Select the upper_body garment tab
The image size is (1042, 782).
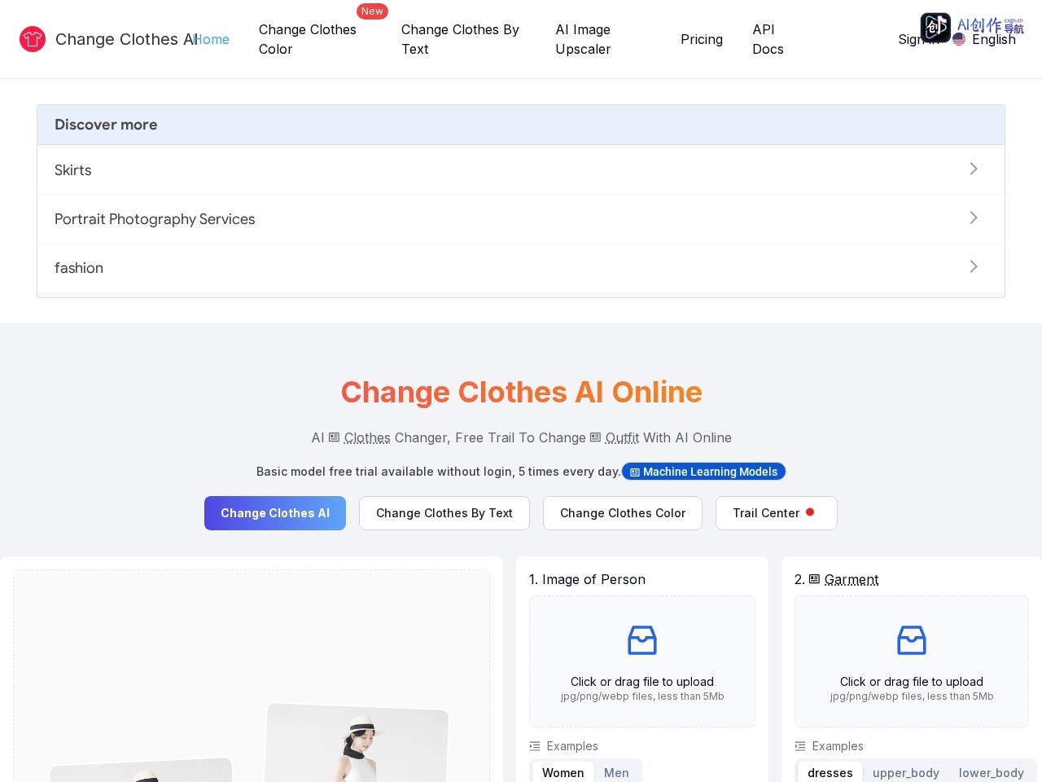pos(906,772)
